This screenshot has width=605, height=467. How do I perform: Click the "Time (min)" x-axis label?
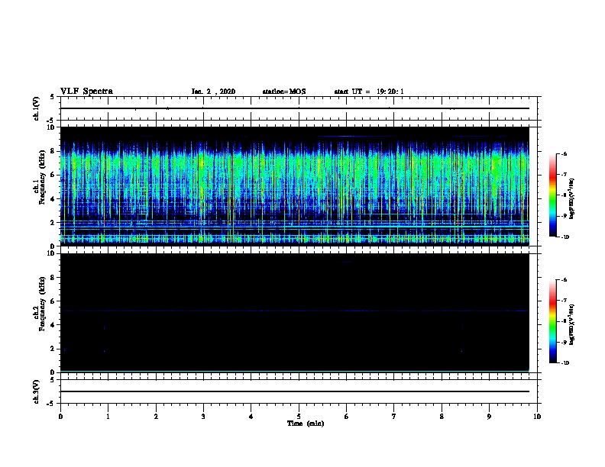tap(306, 424)
